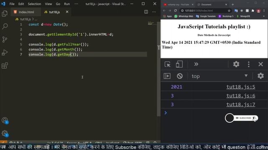
Task: Open the Bootstrap 5 bookmark
Action: [x=226, y=16]
